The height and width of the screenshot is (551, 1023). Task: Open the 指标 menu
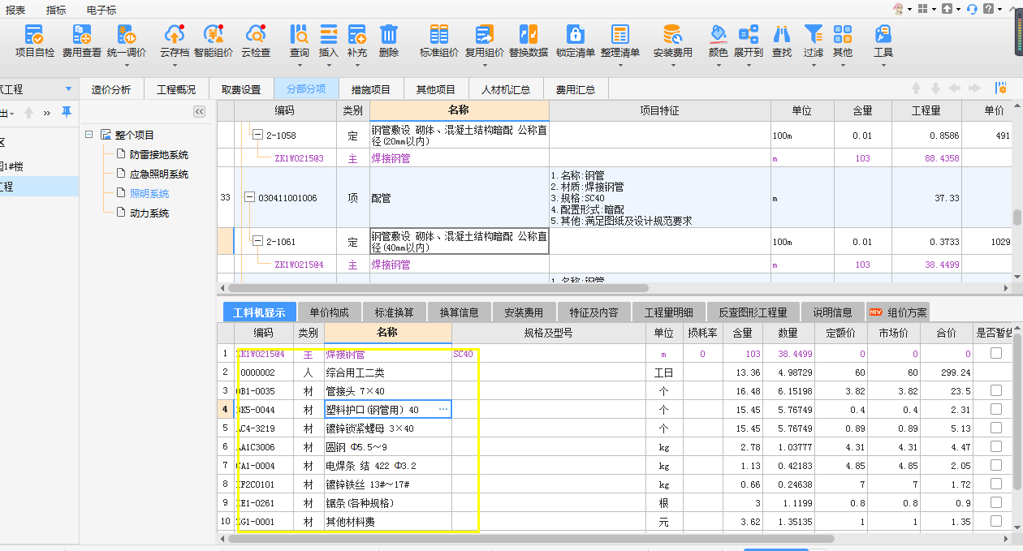(56, 10)
